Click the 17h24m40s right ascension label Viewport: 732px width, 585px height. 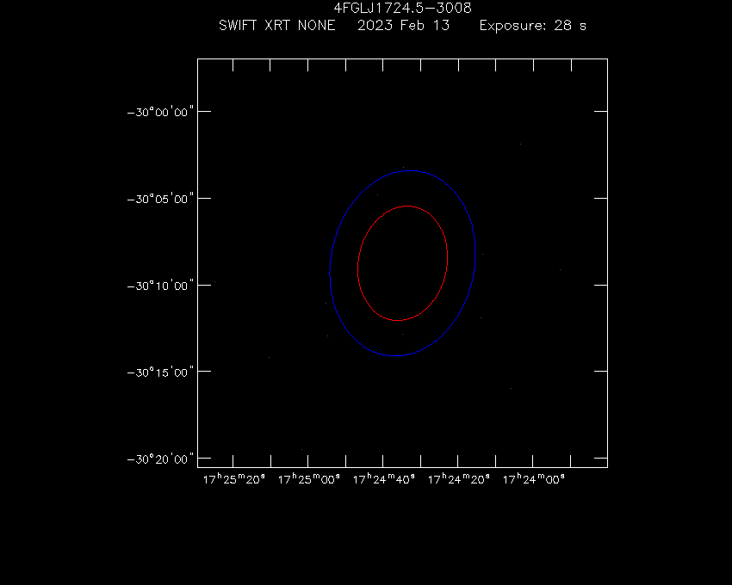click(384, 479)
